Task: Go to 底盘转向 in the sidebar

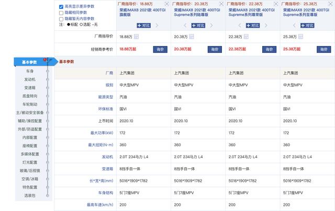Action: tap(30, 96)
